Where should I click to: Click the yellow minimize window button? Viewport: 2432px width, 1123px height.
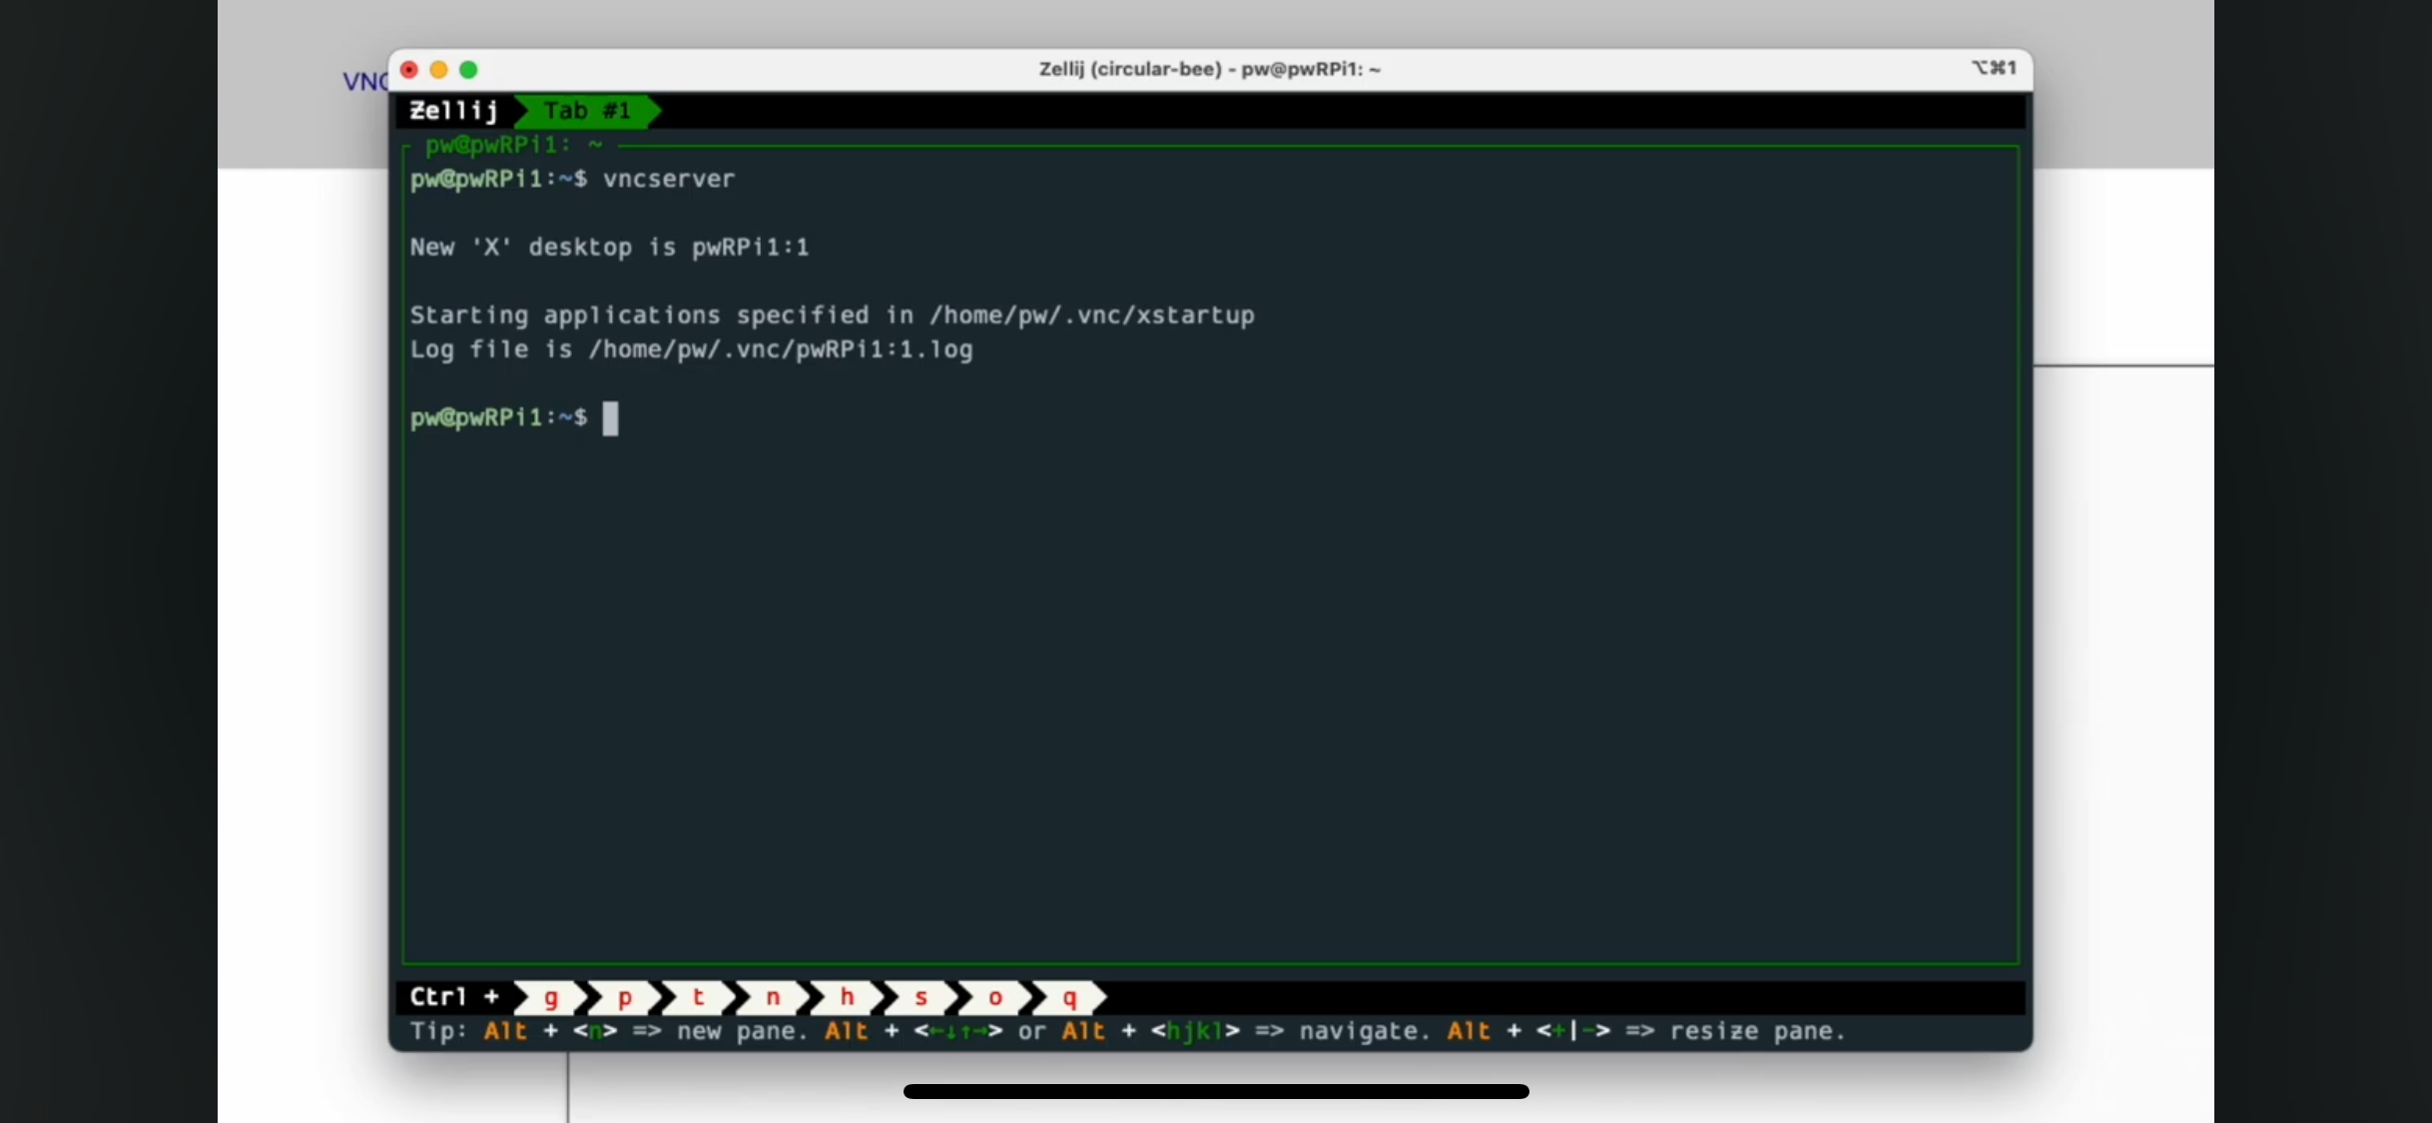tap(438, 70)
